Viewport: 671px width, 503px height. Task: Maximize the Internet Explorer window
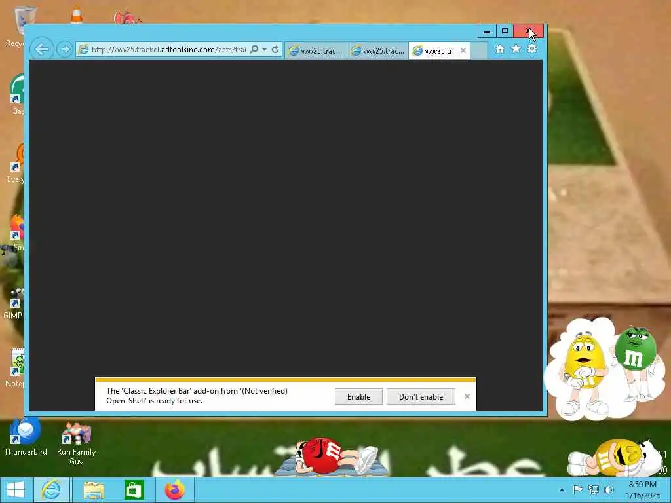click(505, 31)
